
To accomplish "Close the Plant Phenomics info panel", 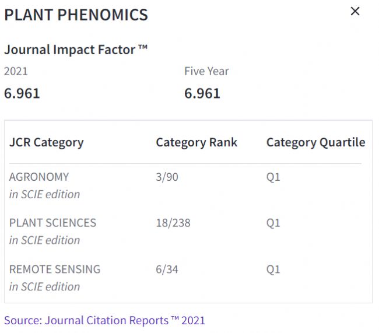I will pyautogui.click(x=355, y=12).
